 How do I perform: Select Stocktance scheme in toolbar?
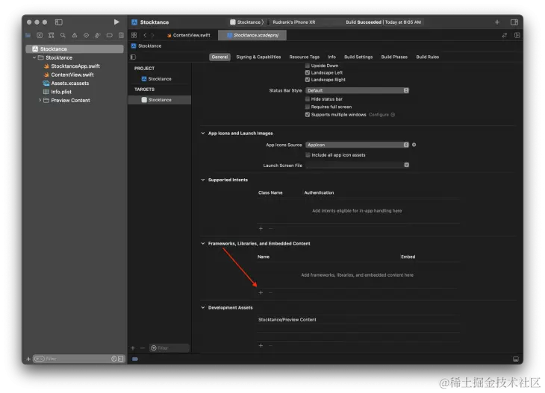click(246, 22)
